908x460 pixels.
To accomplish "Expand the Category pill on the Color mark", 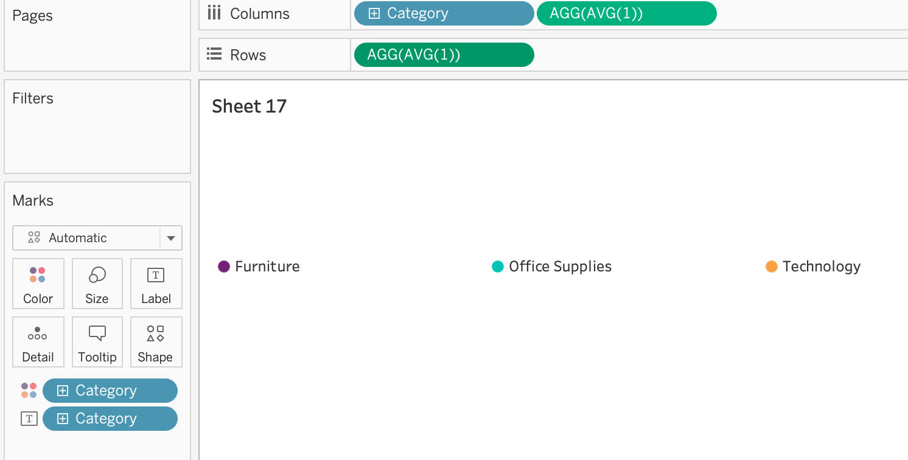I will click(x=61, y=390).
